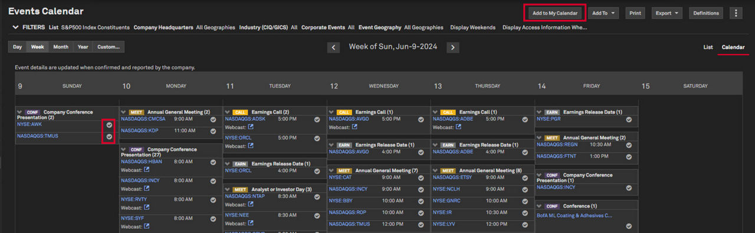Viewport: 755px width, 233px height.
Task: Collapse Friday's Conference (1) group
Action: pyautogui.click(x=539, y=206)
